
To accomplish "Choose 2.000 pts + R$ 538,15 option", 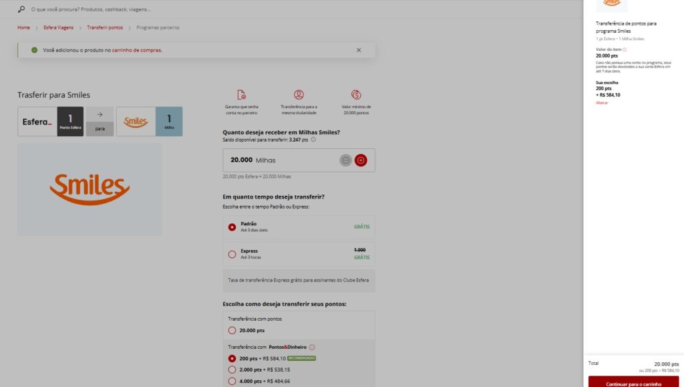I will tap(232, 370).
